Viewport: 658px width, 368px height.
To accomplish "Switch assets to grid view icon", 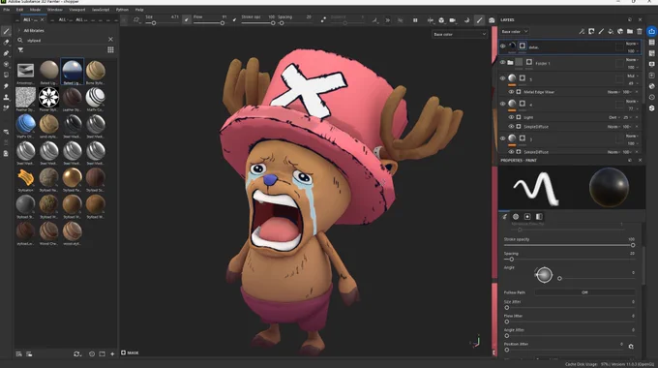I will tap(110, 50).
